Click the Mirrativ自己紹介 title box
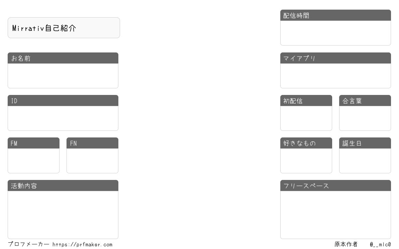This screenshot has width=399, height=249. pos(64,28)
